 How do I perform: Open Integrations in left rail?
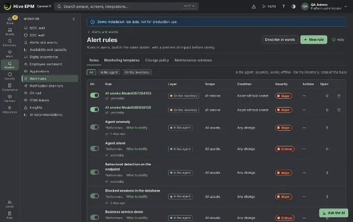coord(9,109)
